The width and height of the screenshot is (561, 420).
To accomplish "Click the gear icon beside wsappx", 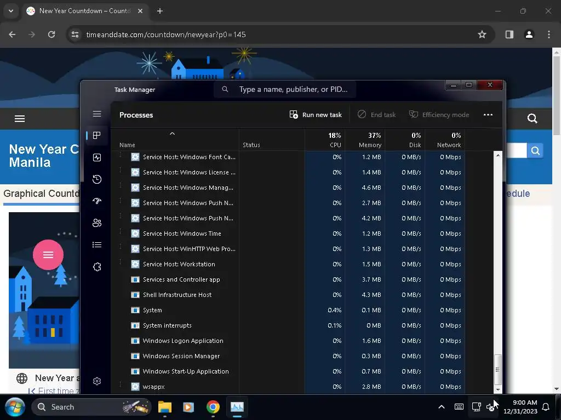I will point(135,387).
